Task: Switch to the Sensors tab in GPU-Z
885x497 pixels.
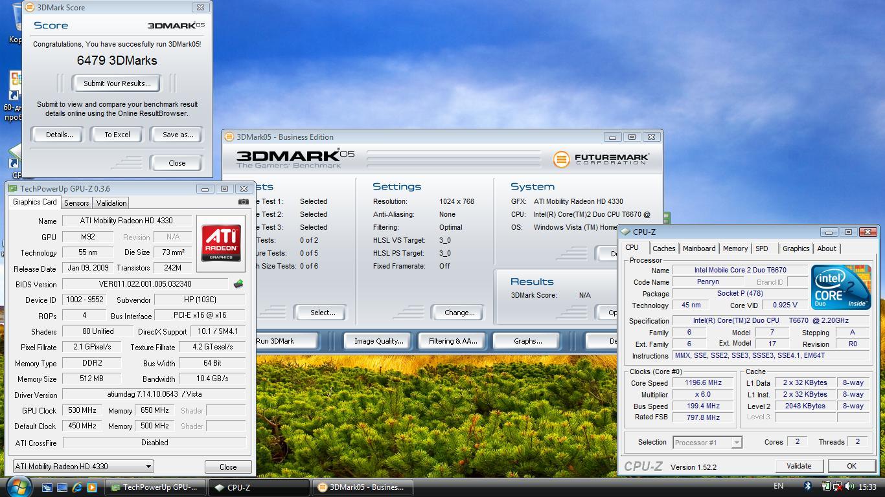Action: tap(76, 203)
